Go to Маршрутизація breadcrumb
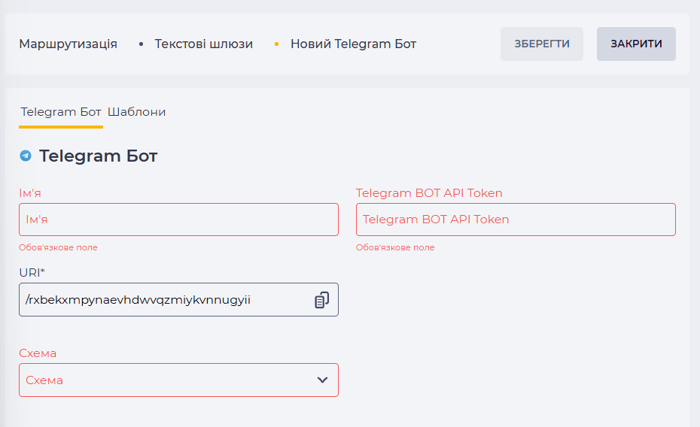 pos(68,44)
